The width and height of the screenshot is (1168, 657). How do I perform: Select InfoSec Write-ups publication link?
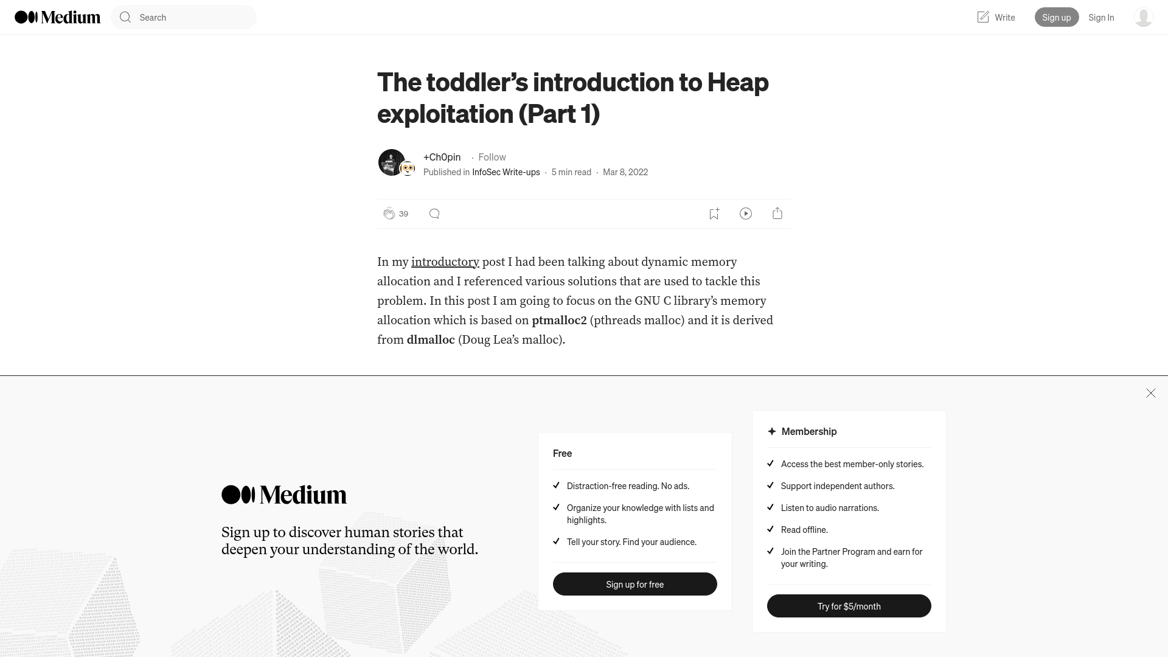tap(506, 171)
